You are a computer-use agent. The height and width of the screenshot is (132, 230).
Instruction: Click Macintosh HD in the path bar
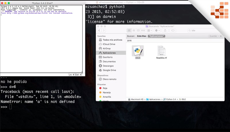(x=136, y=99)
